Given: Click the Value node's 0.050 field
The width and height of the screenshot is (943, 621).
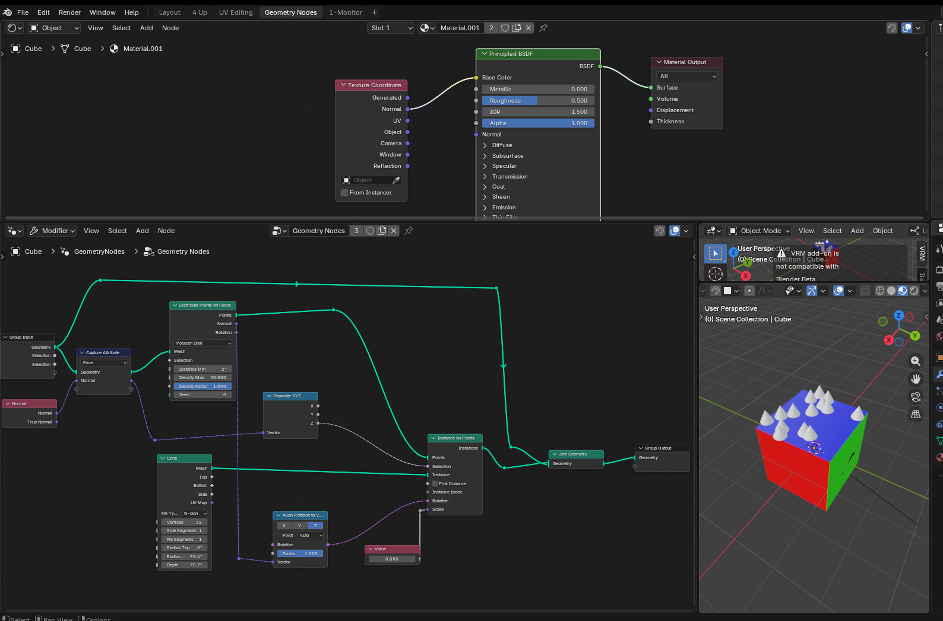Looking at the screenshot, I should [x=392, y=559].
